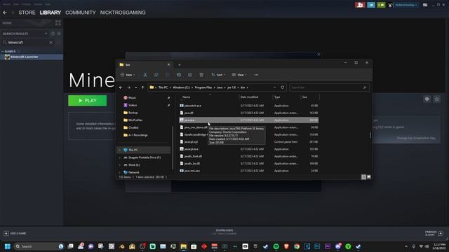Open Steam friends icon in top bar
449x252 pixels.
[360, 5]
